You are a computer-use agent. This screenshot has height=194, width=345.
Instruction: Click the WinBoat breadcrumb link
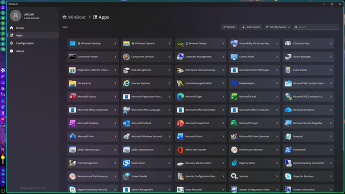(x=74, y=17)
